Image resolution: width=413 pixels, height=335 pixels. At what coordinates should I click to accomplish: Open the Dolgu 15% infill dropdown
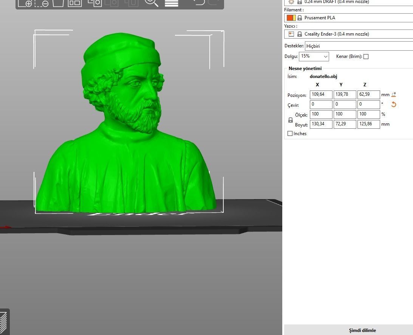tap(314, 56)
